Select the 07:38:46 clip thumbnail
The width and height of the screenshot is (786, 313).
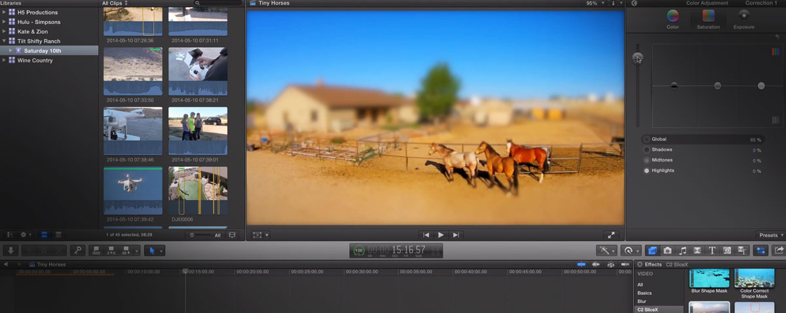point(133,131)
